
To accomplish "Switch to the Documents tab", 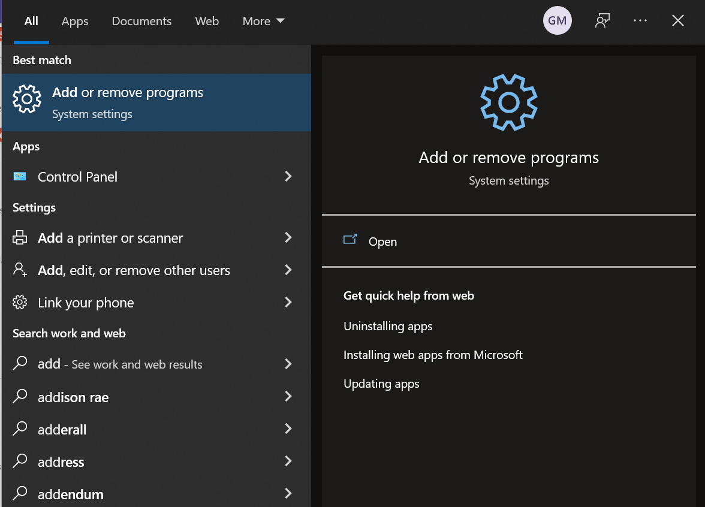I will click(141, 21).
